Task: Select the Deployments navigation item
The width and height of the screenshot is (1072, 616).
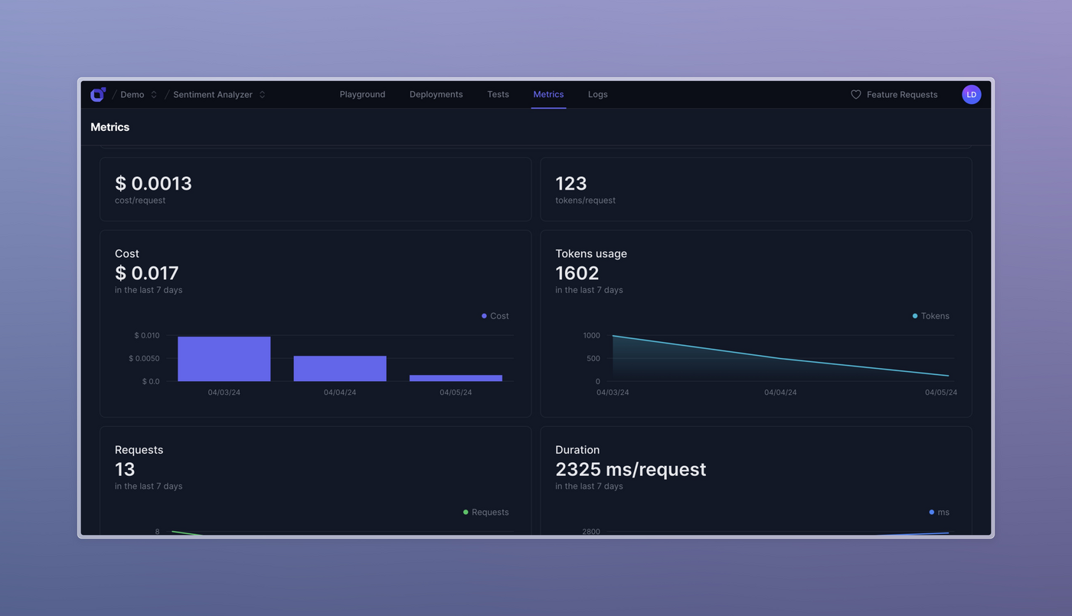Action: pos(436,94)
